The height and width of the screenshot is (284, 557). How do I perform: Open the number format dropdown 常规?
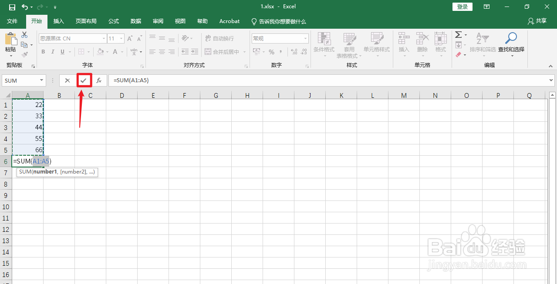coord(305,39)
